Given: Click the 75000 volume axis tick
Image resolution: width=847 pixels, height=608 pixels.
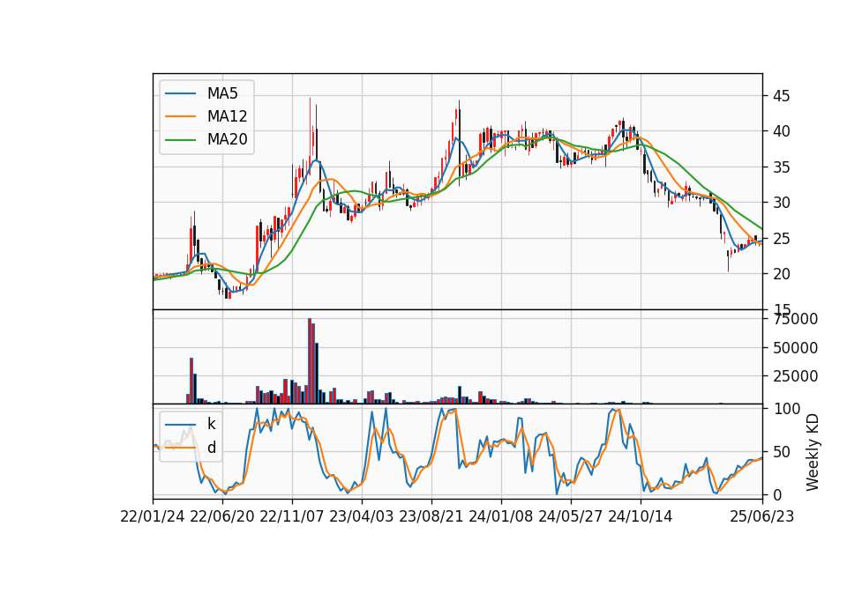Looking at the screenshot, I should (795, 319).
